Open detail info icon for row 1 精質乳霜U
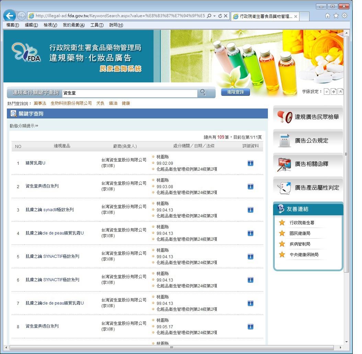The height and width of the screenshot is (354, 362). pos(250,163)
